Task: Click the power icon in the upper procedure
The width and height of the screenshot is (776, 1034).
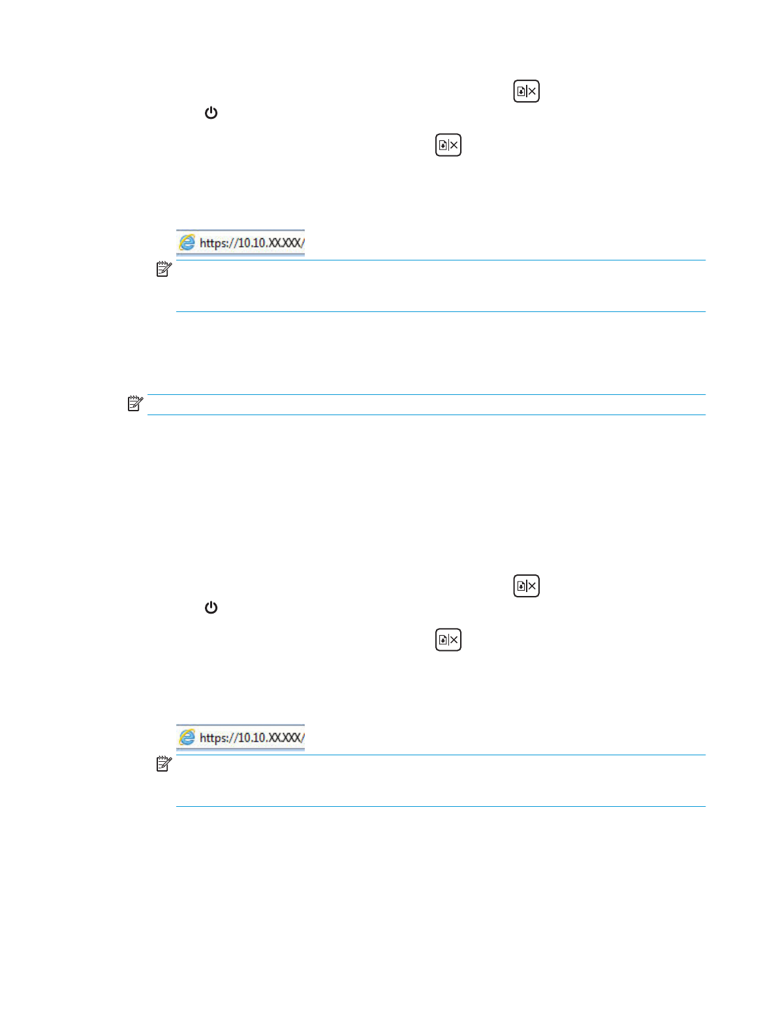Action: click(211, 113)
